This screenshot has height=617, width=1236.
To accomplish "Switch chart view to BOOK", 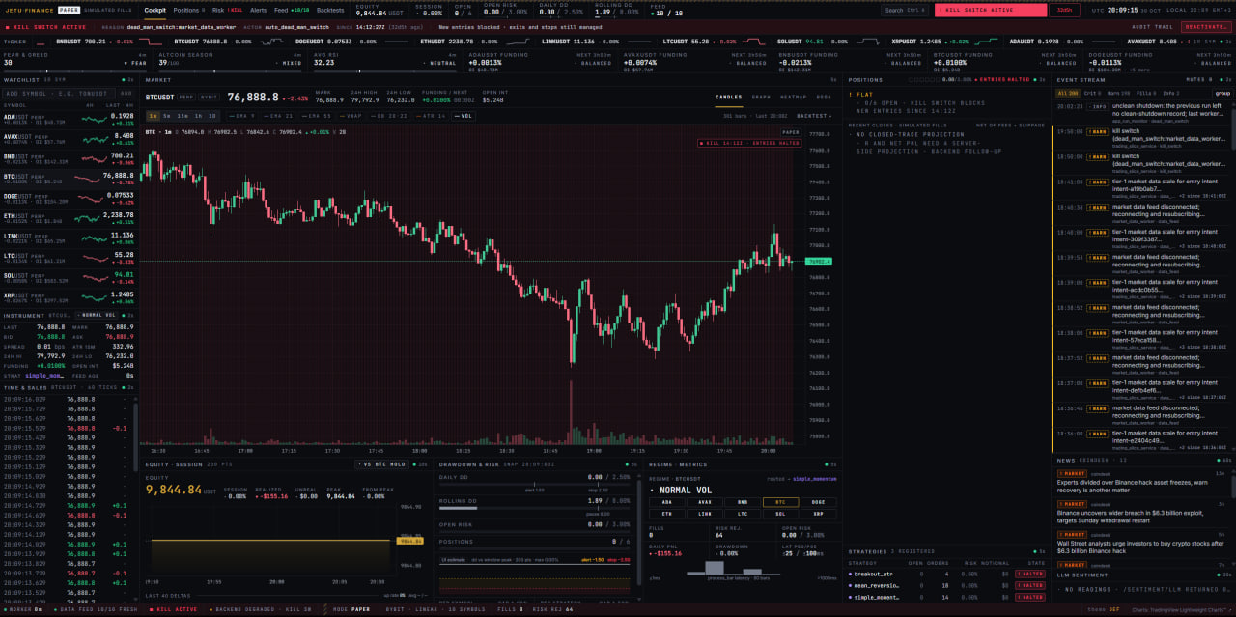I will click(824, 97).
